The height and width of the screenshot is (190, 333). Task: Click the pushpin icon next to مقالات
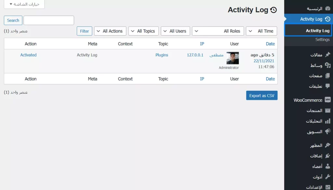[328, 55]
